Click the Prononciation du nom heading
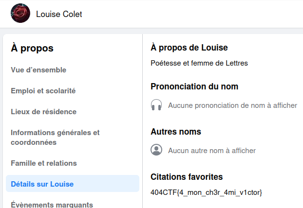The width and height of the screenshot is (303, 208). [x=194, y=87]
